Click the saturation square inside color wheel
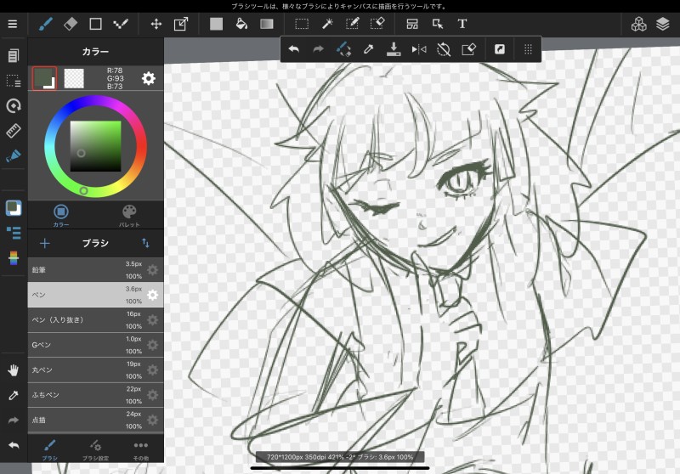This screenshot has width=680, height=474. click(x=95, y=146)
